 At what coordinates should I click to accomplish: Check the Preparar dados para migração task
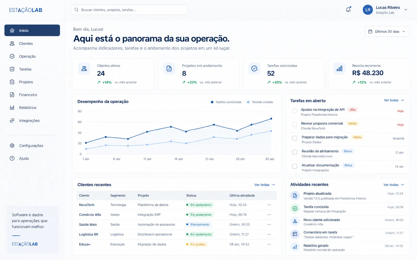pos(295,138)
